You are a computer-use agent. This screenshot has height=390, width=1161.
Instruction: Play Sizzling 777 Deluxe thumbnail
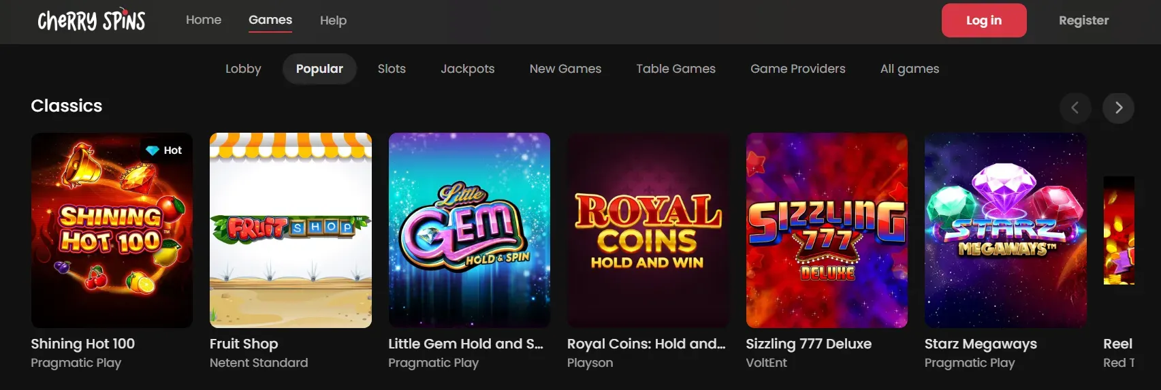[827, 230]
